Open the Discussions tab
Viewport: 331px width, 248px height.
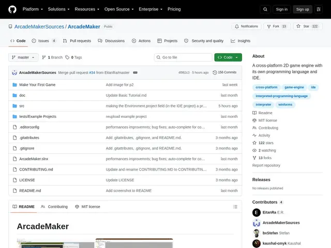coord(111,41)
